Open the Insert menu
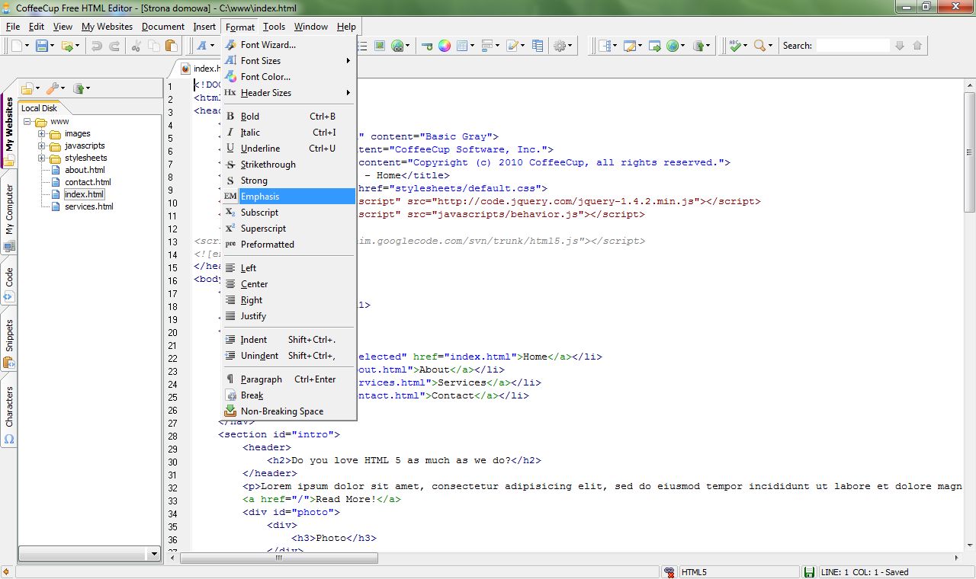The height and width of the screenshot is (579, 976). point(204,27)
